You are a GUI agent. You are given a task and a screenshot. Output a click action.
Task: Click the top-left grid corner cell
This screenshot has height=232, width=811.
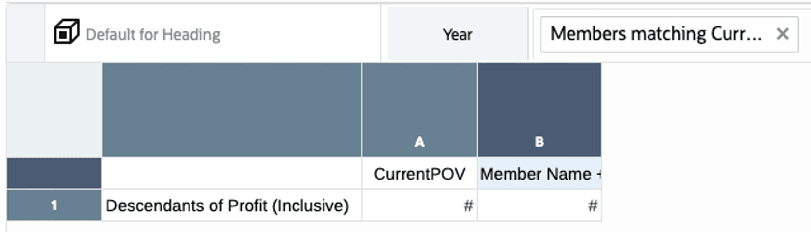pyautogui.click(x=54, y=110)
